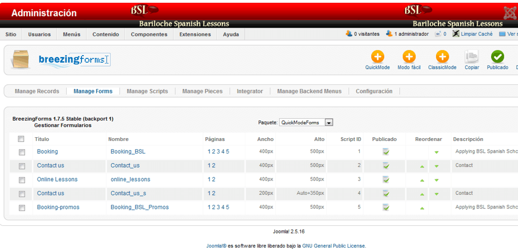Toggle published status for Booking_BSL_Promos form
Viewport: 518px width, 249px height.
386,207
